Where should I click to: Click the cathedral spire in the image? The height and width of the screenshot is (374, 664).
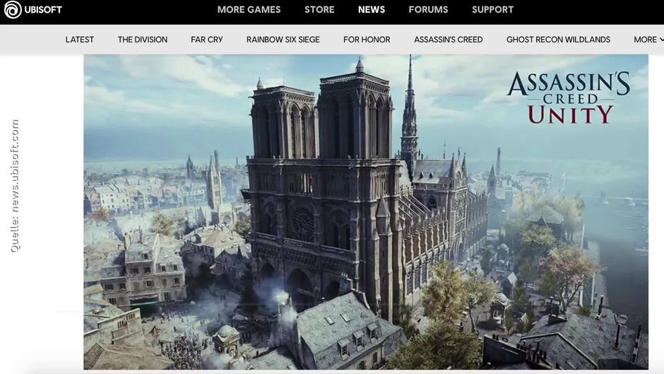(409, 106)
